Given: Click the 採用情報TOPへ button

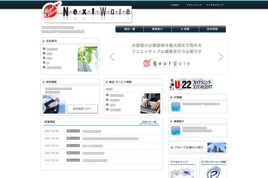Looking at the screenshot, I should pos(82,109).
